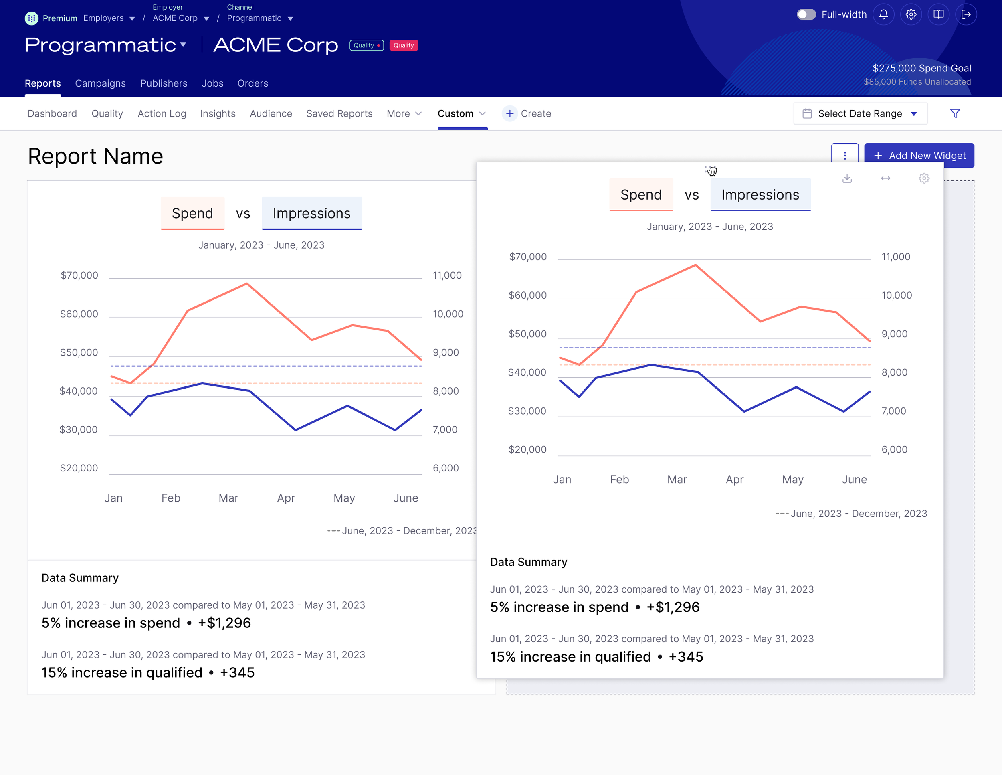Open the three-dot report options menu
The width and height of the screenshot is (1002, 775).
(844, 155)
